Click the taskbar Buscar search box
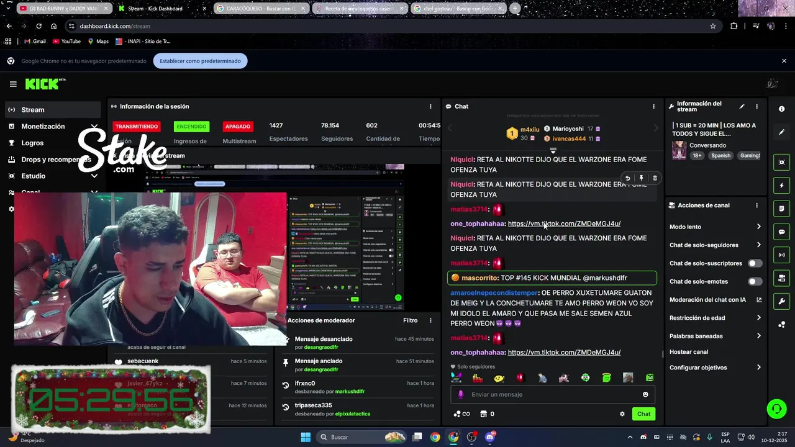This screenshot has height=447, width=795. click(x=362, y=437)
